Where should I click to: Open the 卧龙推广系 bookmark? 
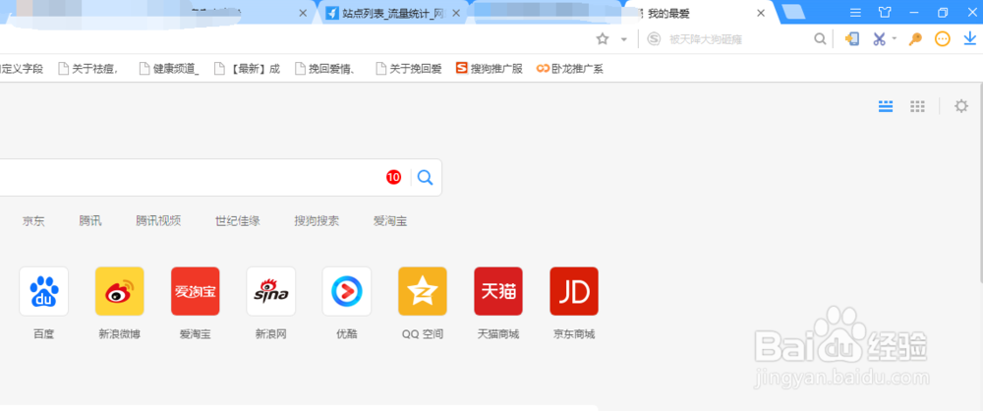coord(569,69)
